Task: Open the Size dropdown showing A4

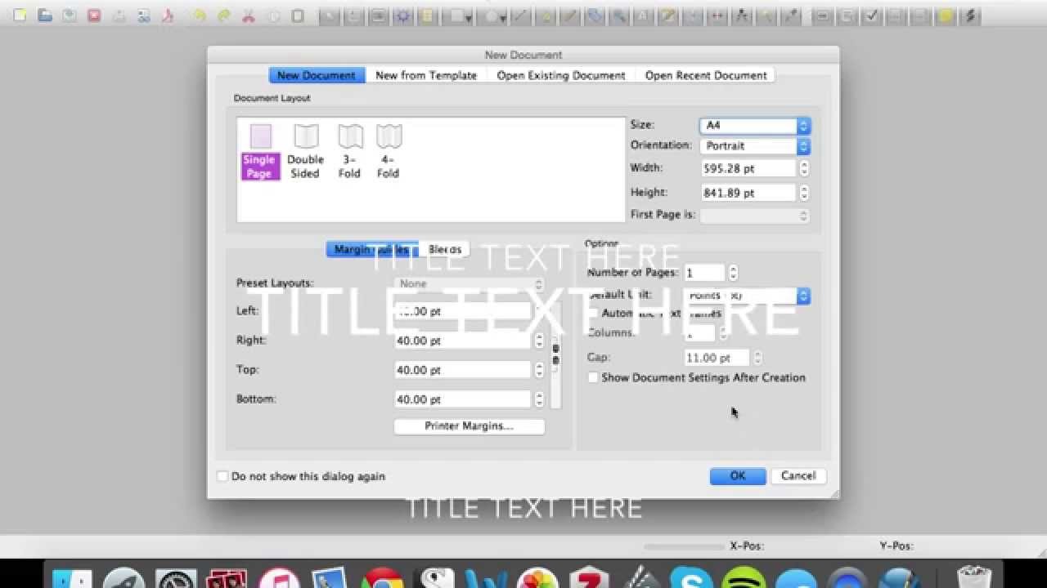Action: 755,126
